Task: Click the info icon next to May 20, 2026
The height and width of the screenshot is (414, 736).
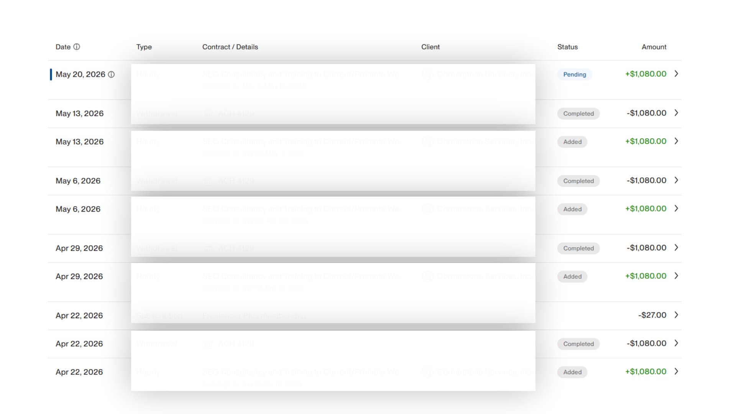Action: pyautogui.click(x=111, y=74)
